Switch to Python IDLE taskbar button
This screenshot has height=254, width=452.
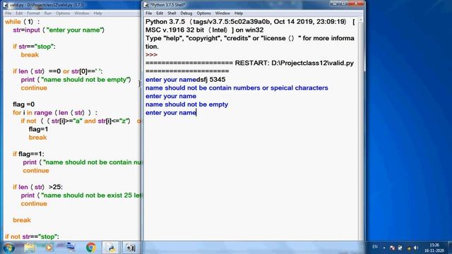click(x=111, y=248)
